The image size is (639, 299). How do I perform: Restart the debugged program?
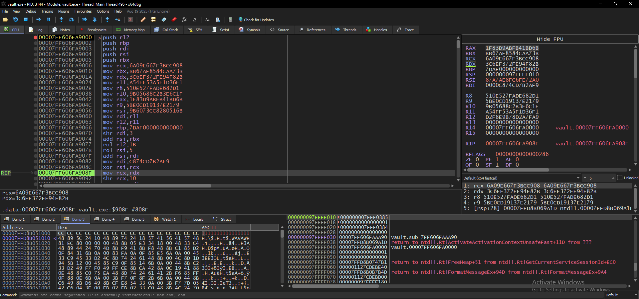click(x=16, y=20)
